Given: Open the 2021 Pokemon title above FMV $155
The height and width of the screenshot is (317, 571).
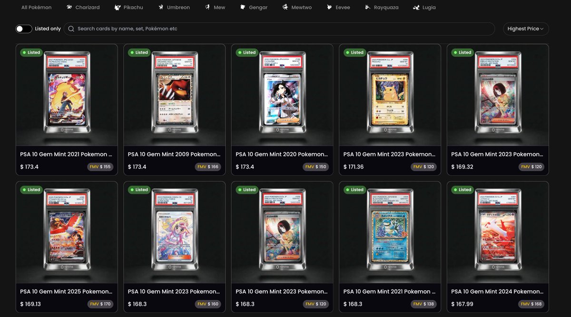Looking at the screenshot, I should click(67, 154).
